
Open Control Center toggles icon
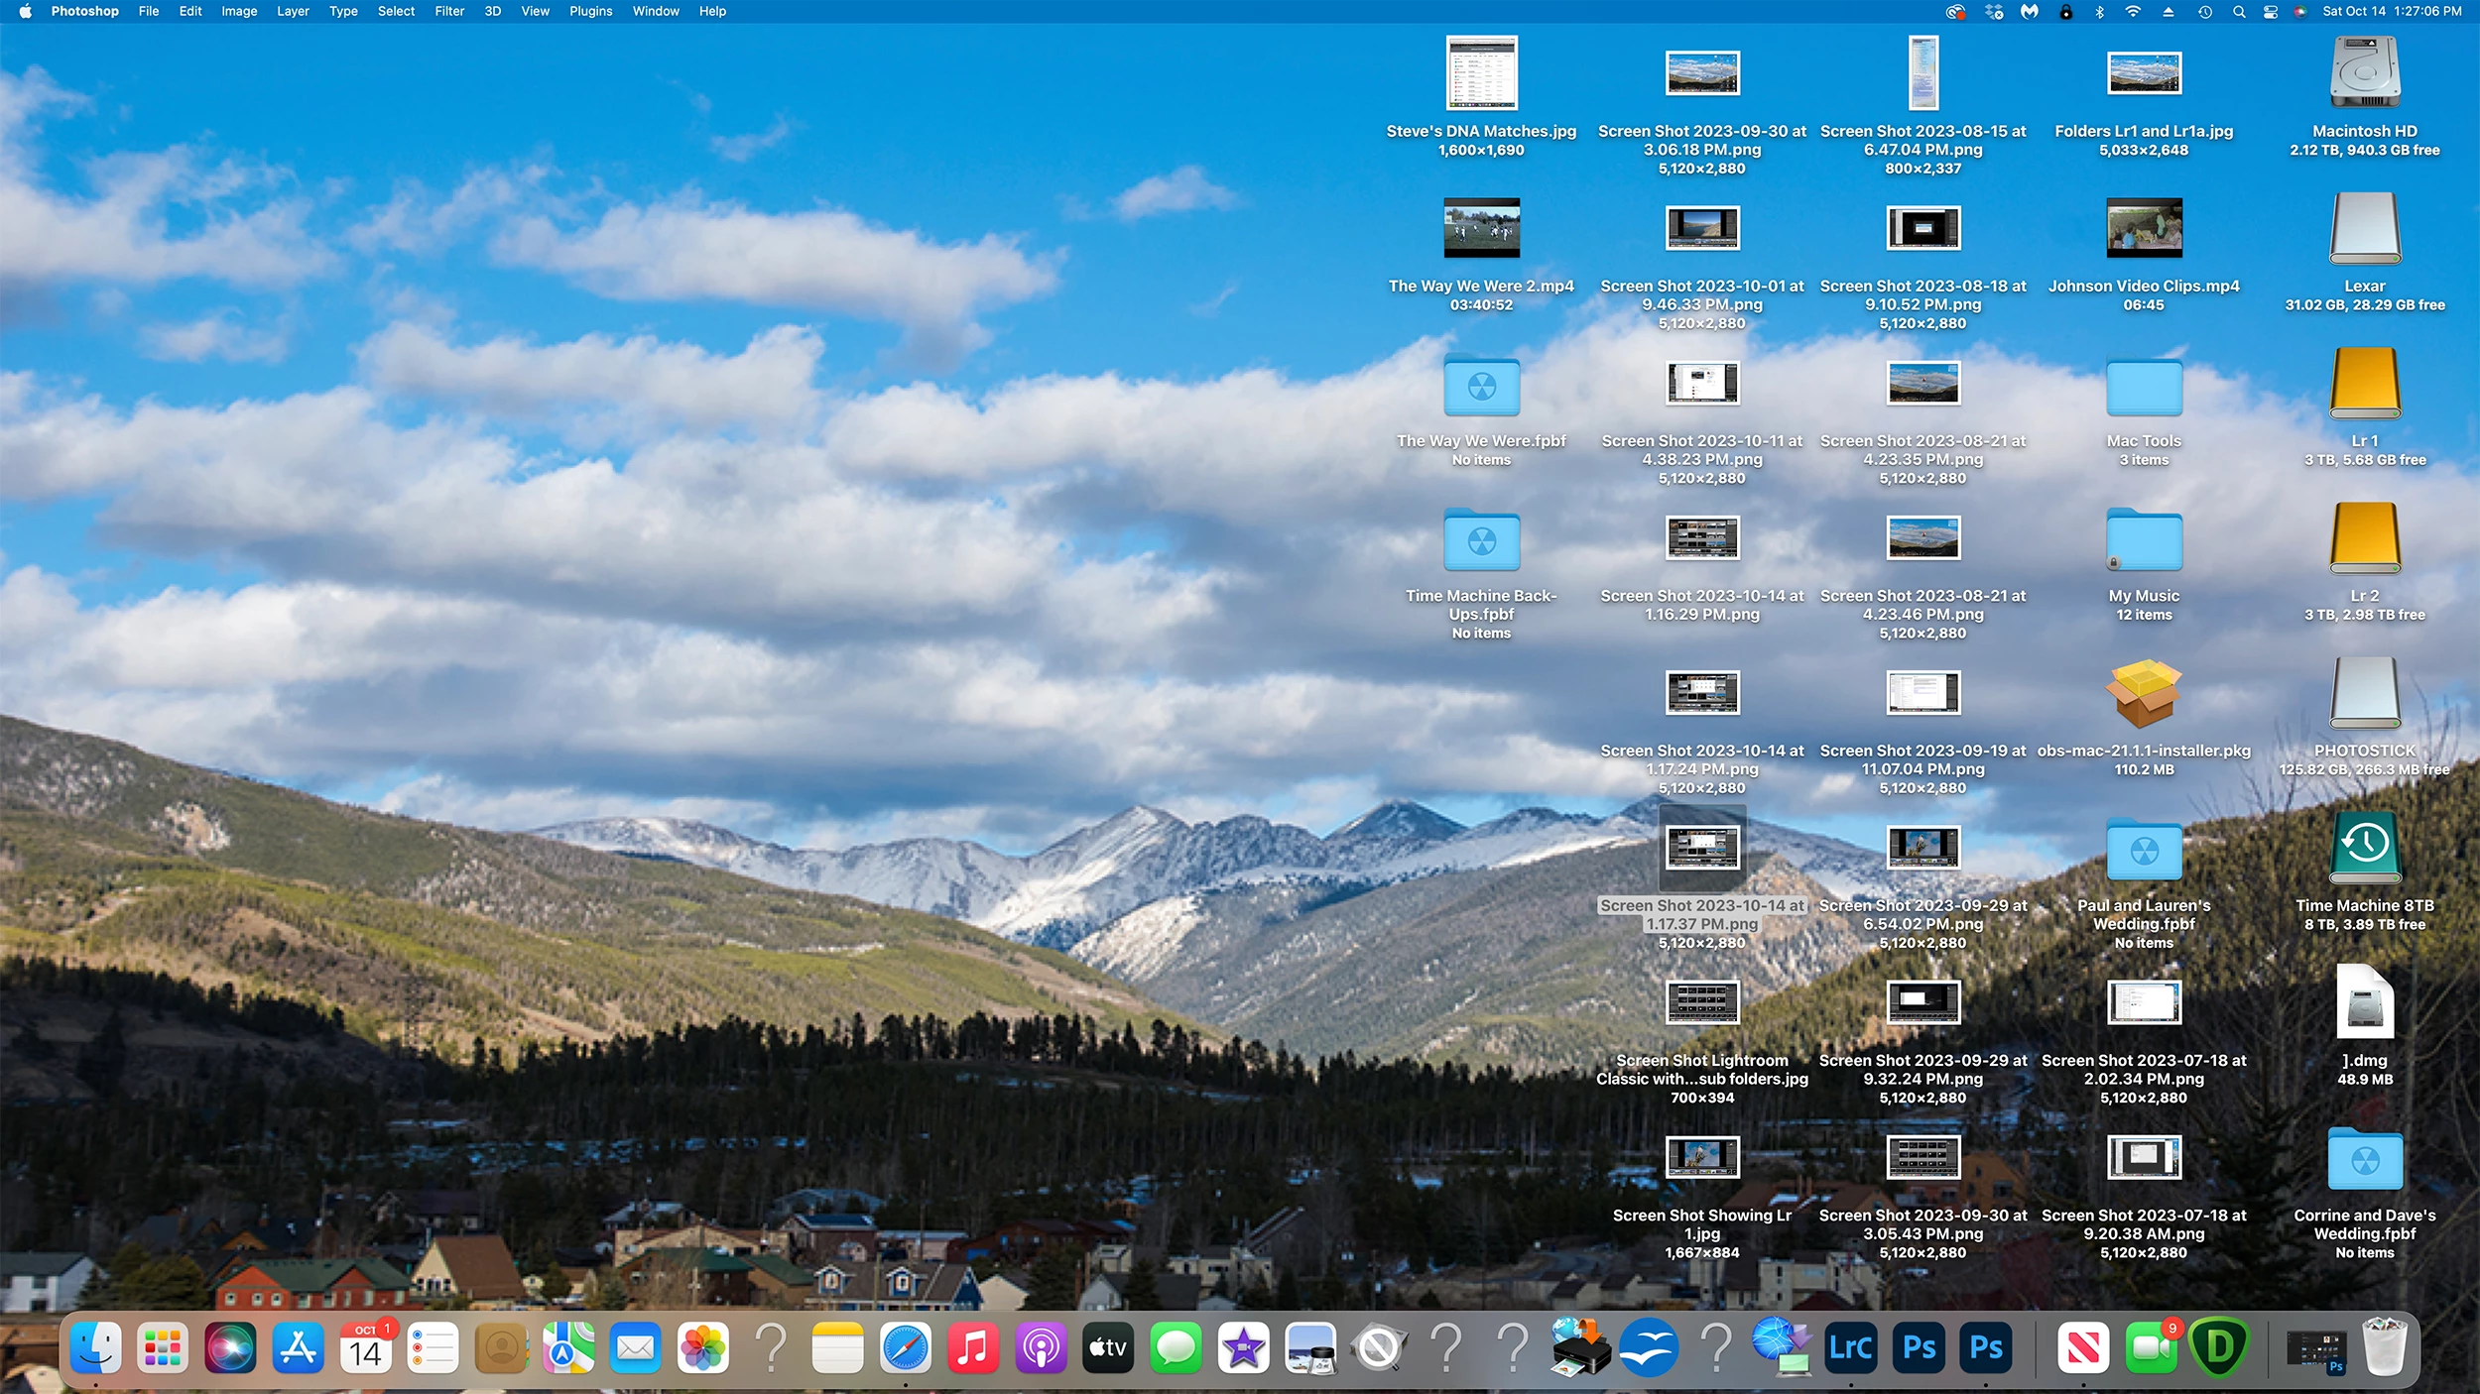[x=2271, y=12]
